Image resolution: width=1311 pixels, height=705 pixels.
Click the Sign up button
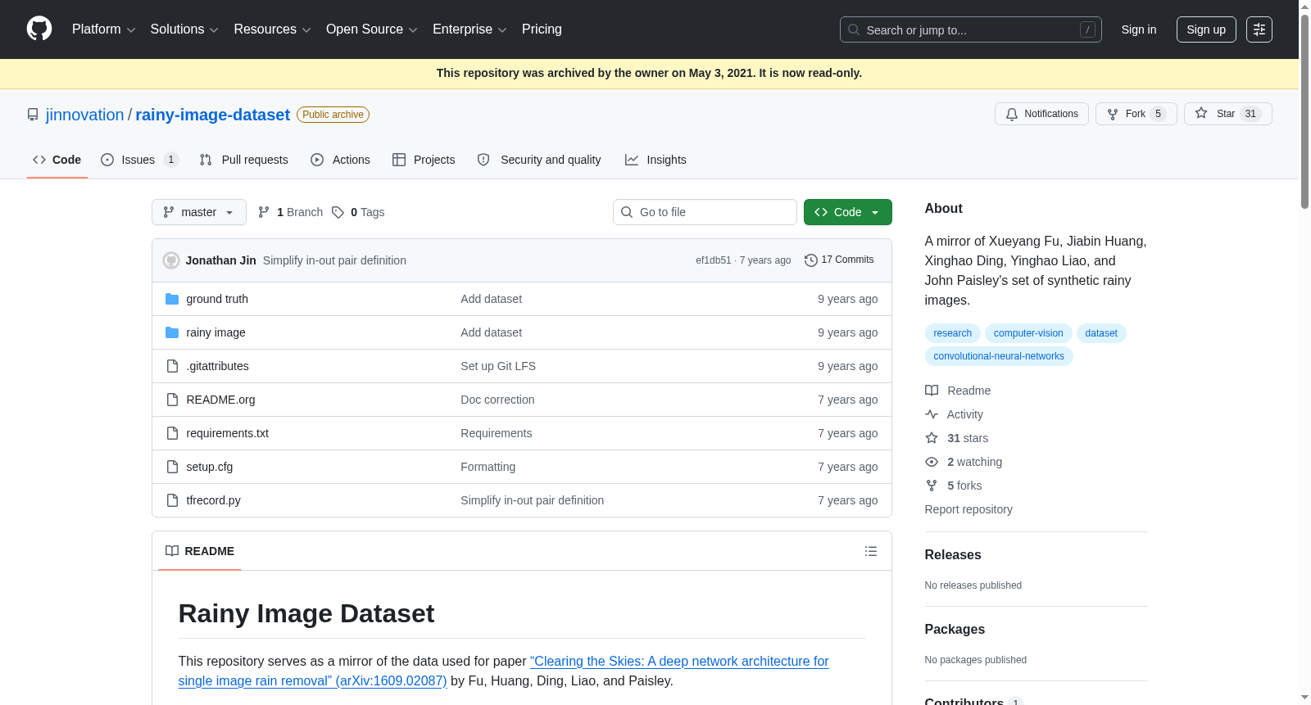pyautogui.click(x=1206, y=29)
